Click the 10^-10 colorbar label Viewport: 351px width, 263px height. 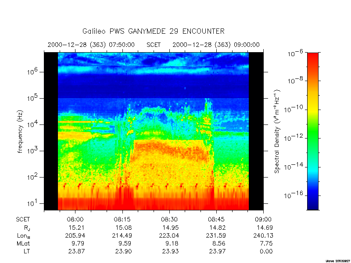(293, 109)
